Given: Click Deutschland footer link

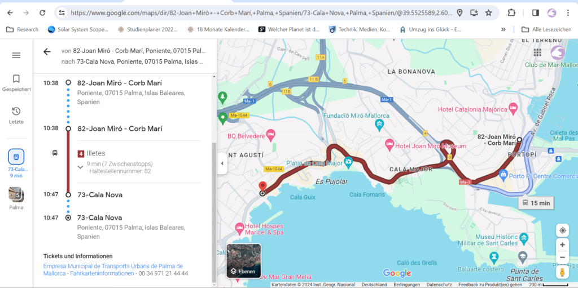Looking at the screenshot, I should 374,285.
